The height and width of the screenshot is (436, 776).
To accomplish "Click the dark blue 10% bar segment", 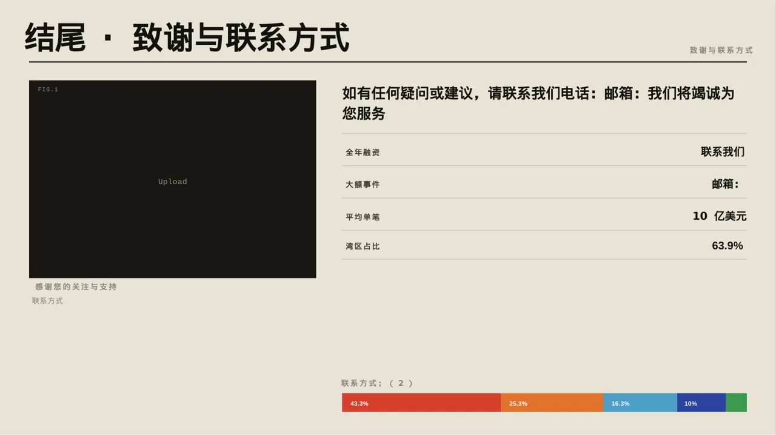I will tap(701, 403).
